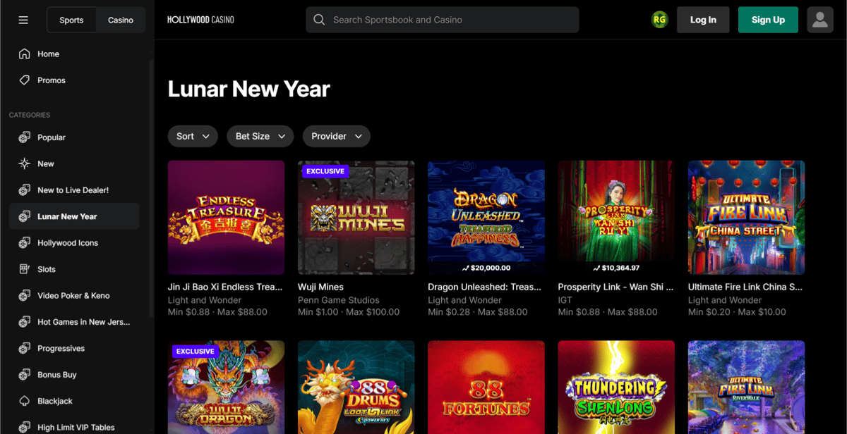The width and height of the screenshot is (847, 434).
Task: Open the Provider filter dropdown
Action: 337,136
